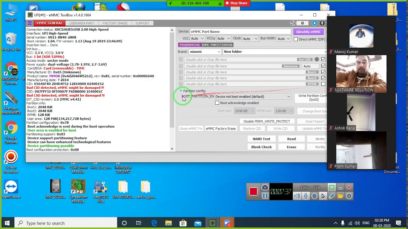Click the Read button
Image resolution: width=408 pixels, height=229 pixels.
291,139
